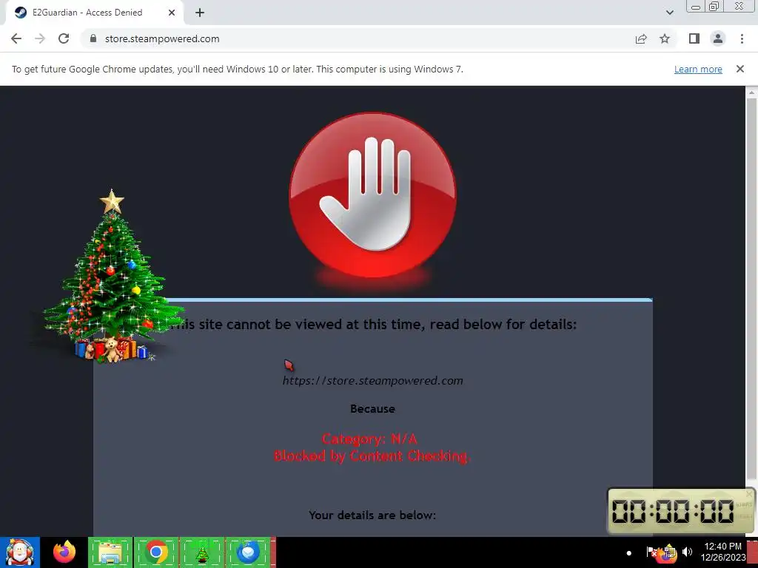Click the 'Category: N/A' text
Viewport: 758px width, 568px height.
[x=369, y=439]
